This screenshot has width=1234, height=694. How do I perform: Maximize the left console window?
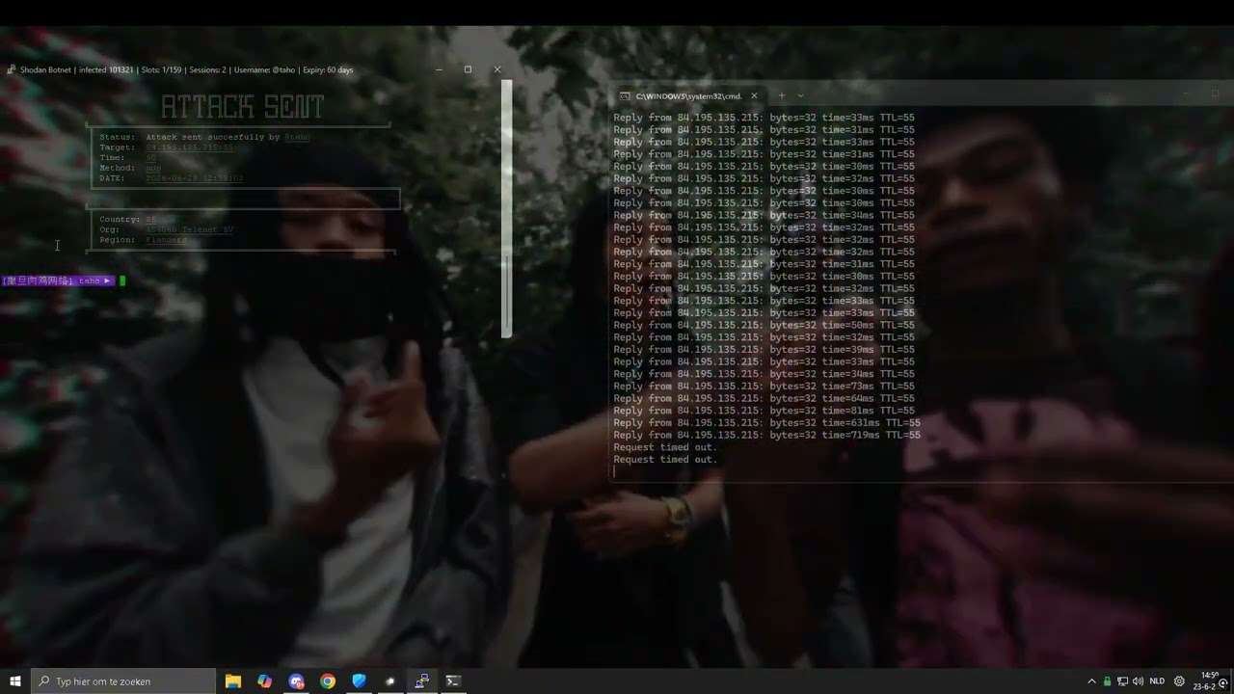coord(468,69)
